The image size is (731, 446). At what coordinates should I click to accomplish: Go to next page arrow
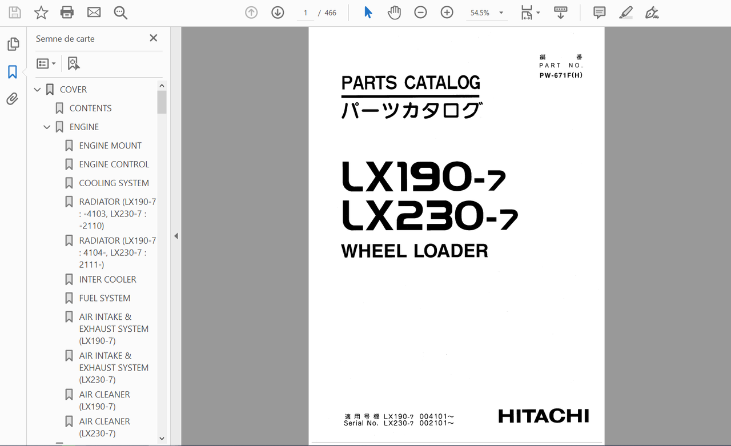tap(278, 13)
